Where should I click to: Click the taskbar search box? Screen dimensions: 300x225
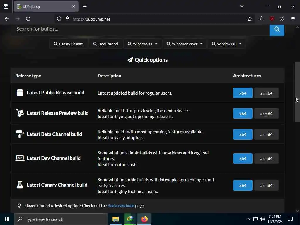click(x=61, y=219)
